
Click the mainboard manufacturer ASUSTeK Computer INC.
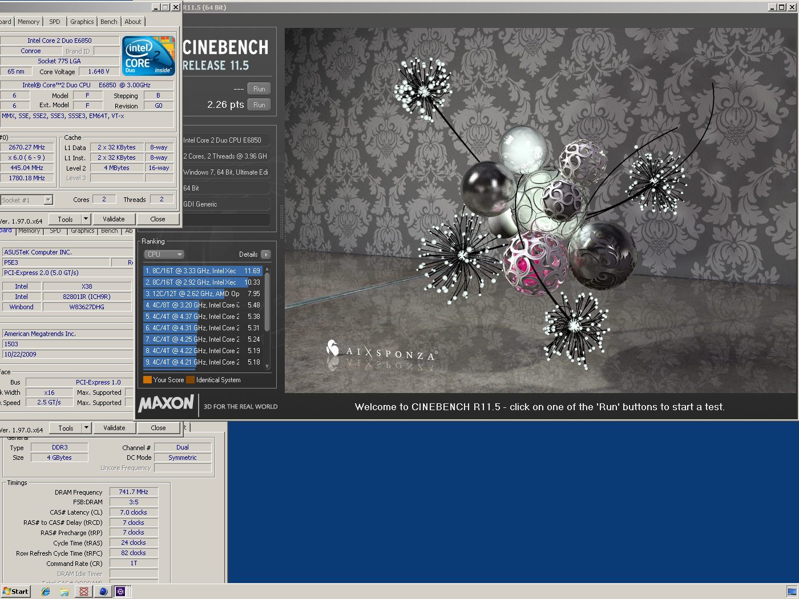pyautogui.click(x=67, y=252)
